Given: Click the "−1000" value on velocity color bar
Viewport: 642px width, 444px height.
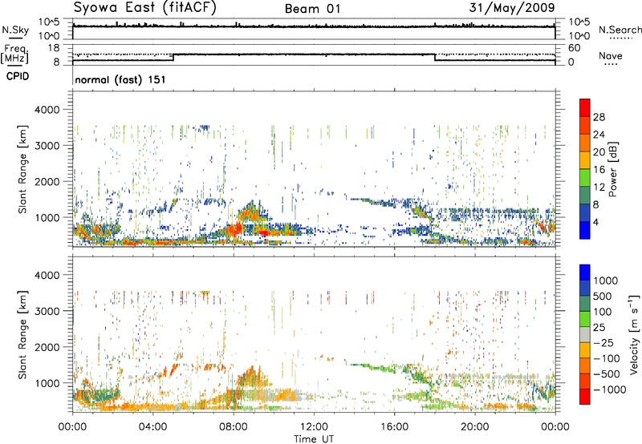Looking at the screenshot, I should pos(610,390).
